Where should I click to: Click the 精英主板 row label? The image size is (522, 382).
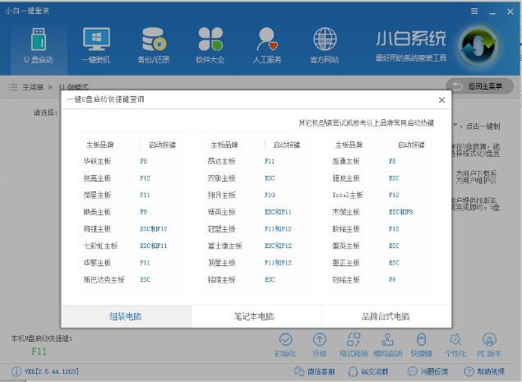(222, 212)
